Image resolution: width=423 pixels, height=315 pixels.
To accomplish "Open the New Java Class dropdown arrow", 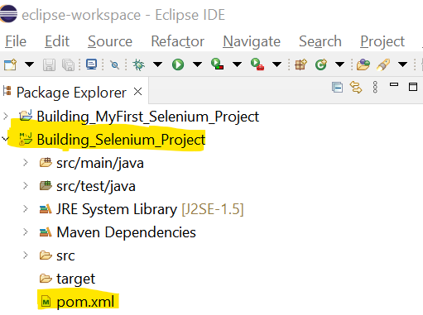I will pyautogui.click(x=339, y=64).
